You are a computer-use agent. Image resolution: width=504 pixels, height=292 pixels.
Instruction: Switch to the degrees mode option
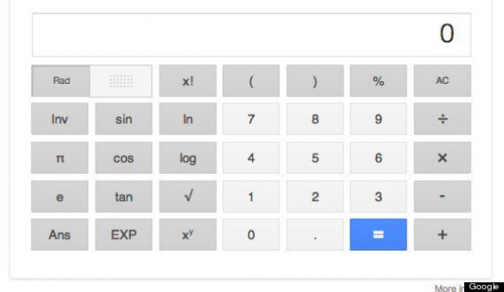[x=122, y=81]
